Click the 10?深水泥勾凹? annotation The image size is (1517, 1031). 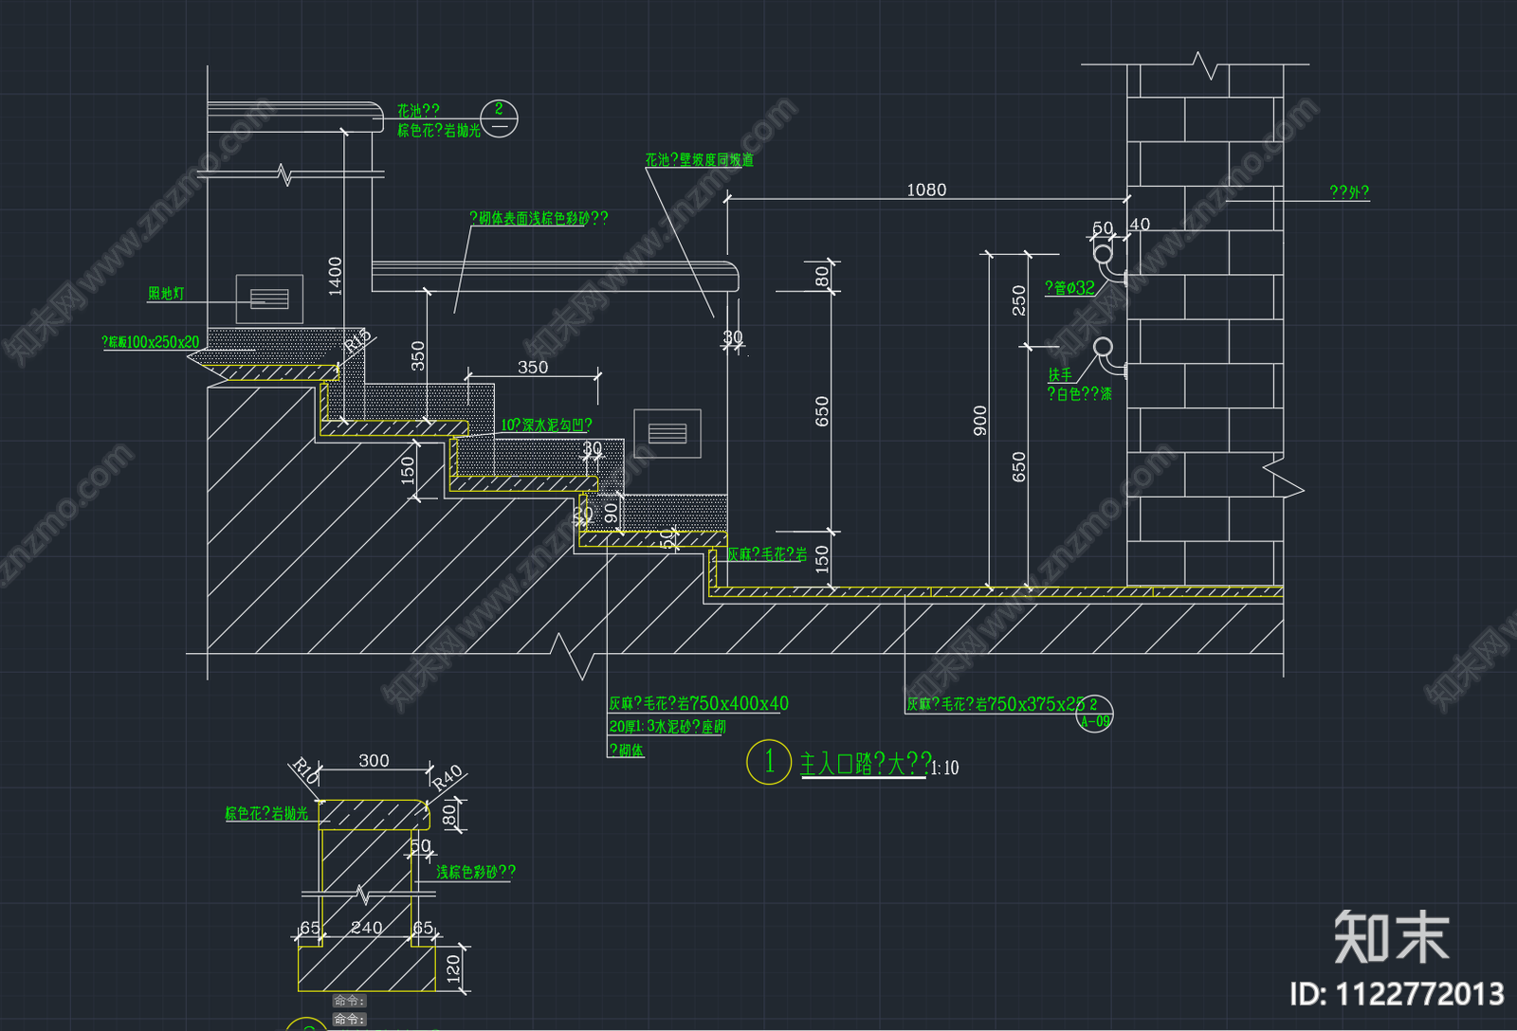(546, 425)
